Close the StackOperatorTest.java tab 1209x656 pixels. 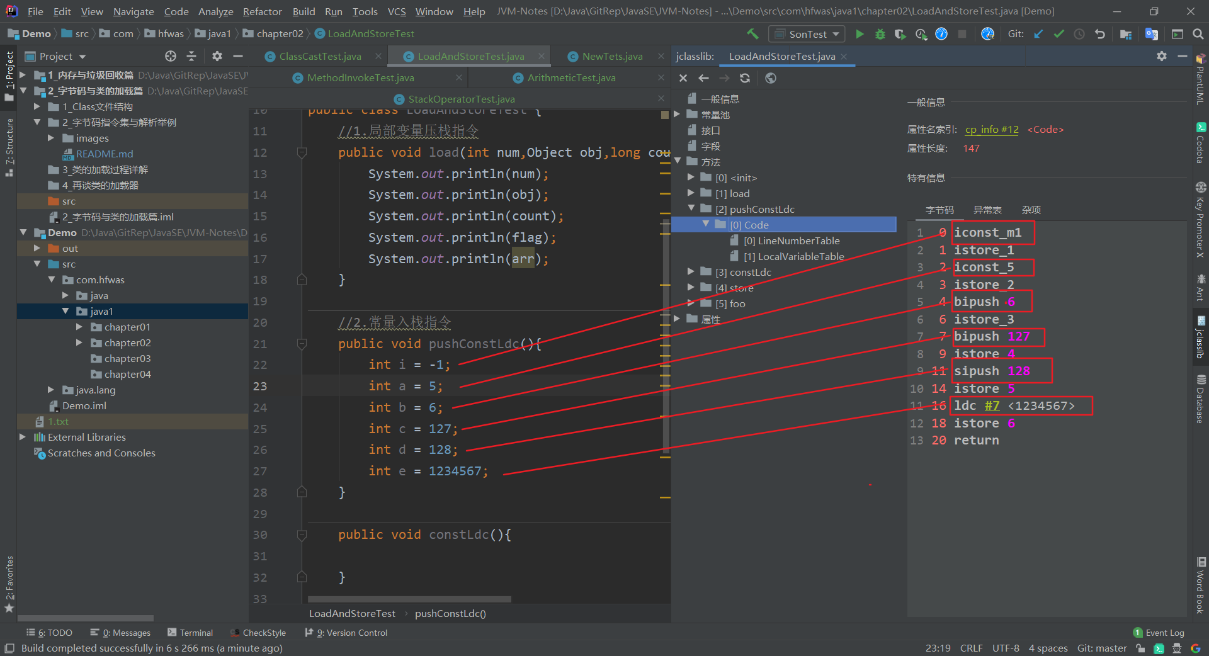coord(661,99)
